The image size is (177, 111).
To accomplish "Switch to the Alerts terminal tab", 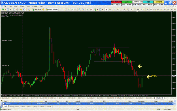I will click(x=29, y=106).
